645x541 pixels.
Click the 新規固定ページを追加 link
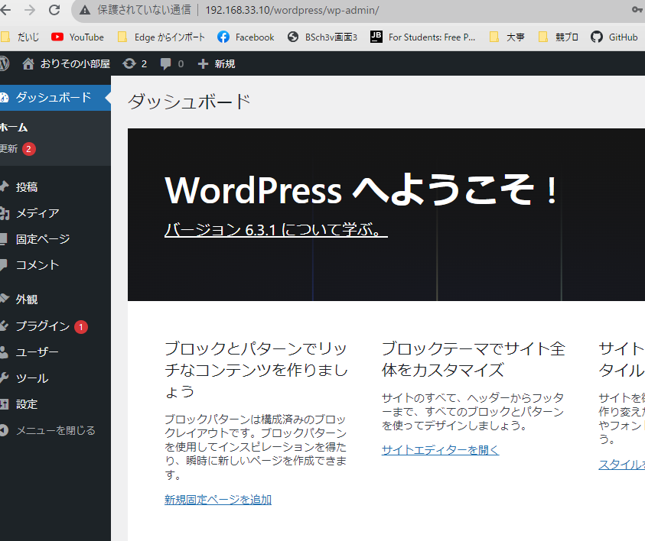pos(218,500)
